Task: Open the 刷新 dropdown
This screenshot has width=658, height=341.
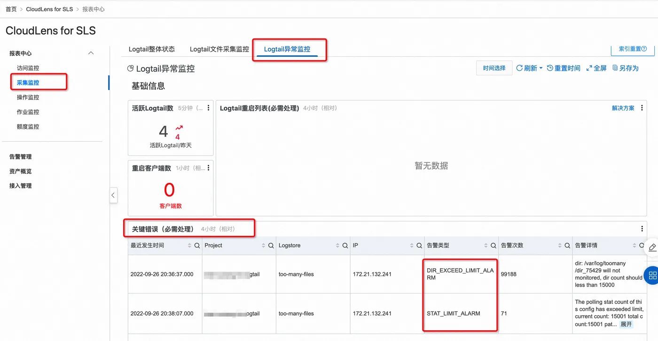Action: click(x=530, y=68)
